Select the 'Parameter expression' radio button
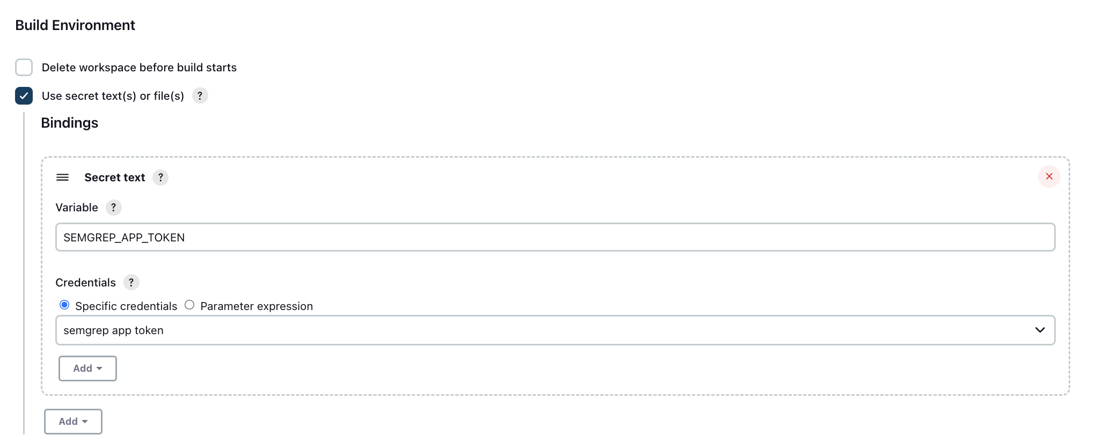 pyautogui.click(x=189, y=304)
